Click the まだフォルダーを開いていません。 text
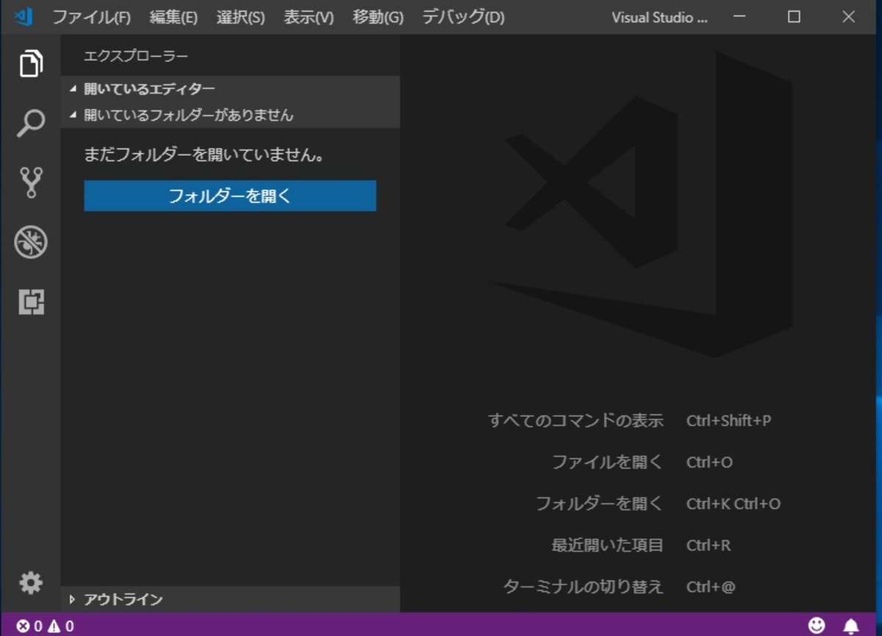The width and height of the screenshot is (882, 636). [204, 155]
